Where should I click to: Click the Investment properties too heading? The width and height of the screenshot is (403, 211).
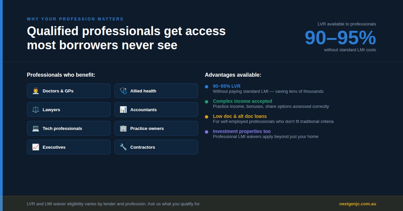241,131
